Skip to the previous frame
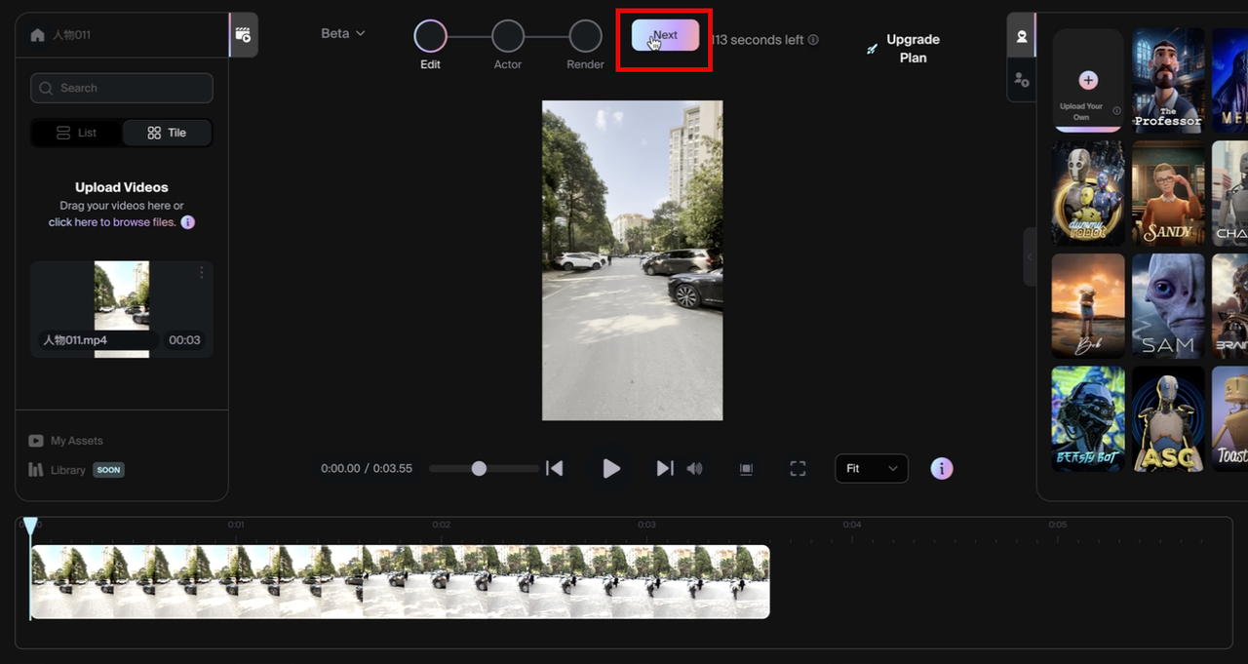Image resolution: width=1248 pixels, height=664 pixels. pyautogui.click(x=555, y=469)
